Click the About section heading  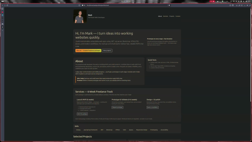click(x=79, y=61)
